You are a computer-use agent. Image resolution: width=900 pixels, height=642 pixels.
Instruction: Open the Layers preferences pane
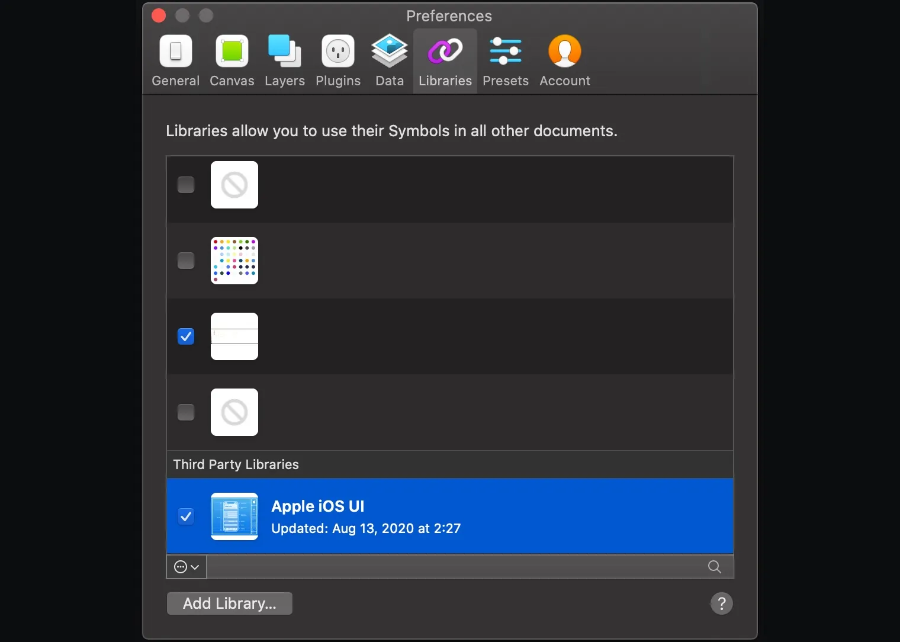(284, 61)
